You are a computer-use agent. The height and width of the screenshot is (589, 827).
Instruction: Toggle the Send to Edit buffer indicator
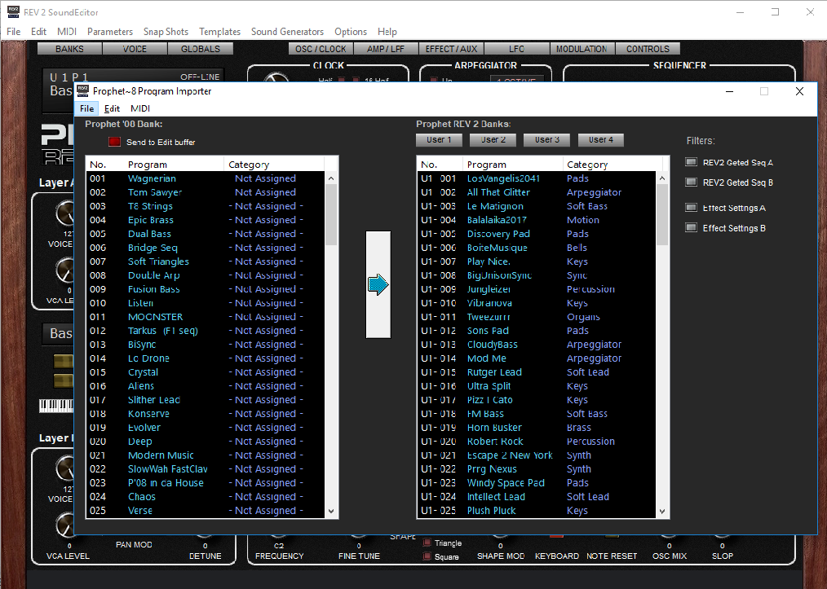(114, 142)
